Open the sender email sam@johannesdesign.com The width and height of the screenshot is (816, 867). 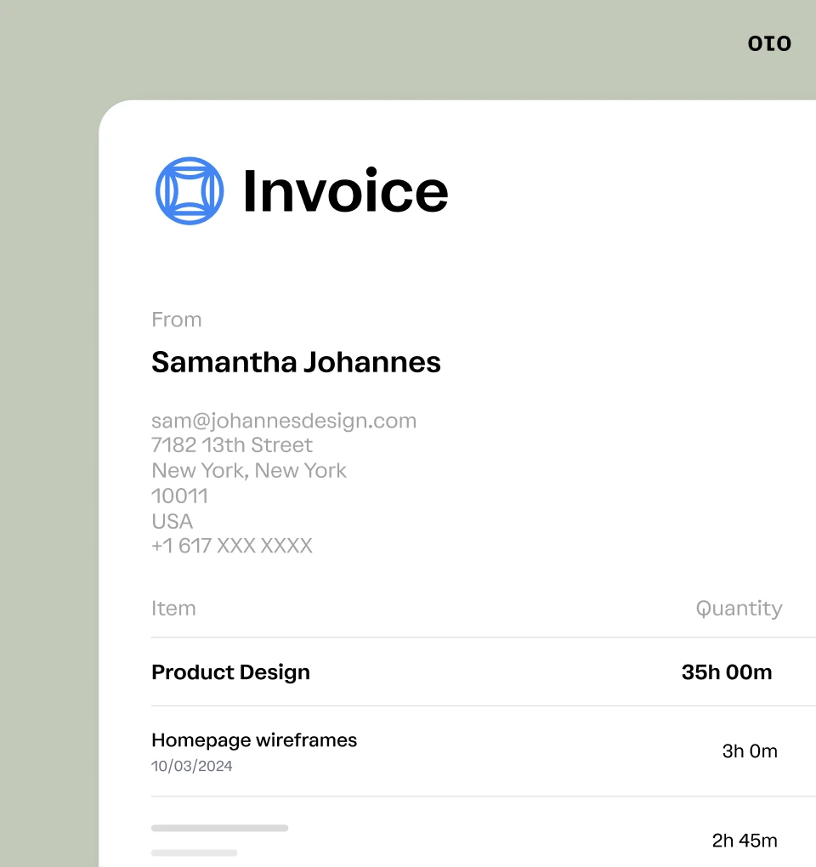click(x=283, y=420)
